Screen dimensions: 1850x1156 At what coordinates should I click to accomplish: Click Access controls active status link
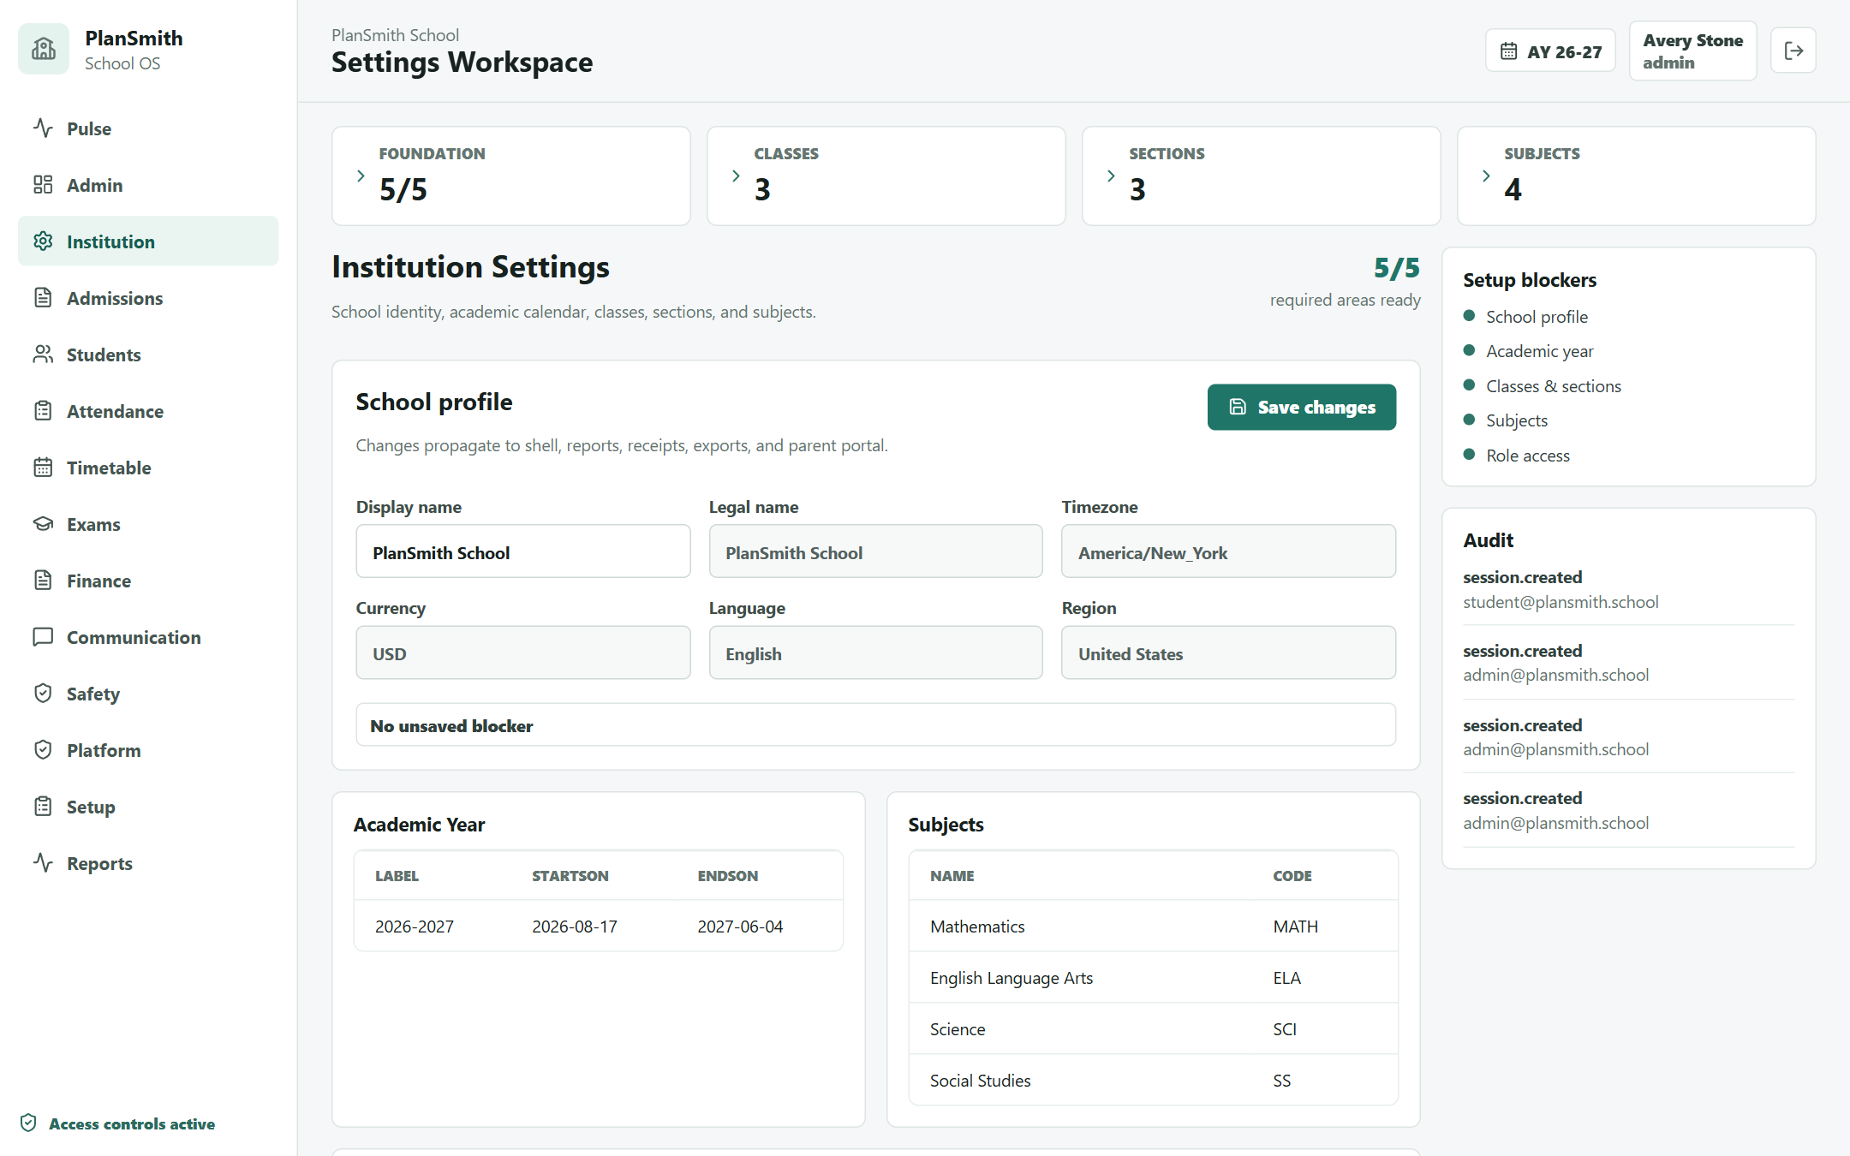[x=117, y=1123]
